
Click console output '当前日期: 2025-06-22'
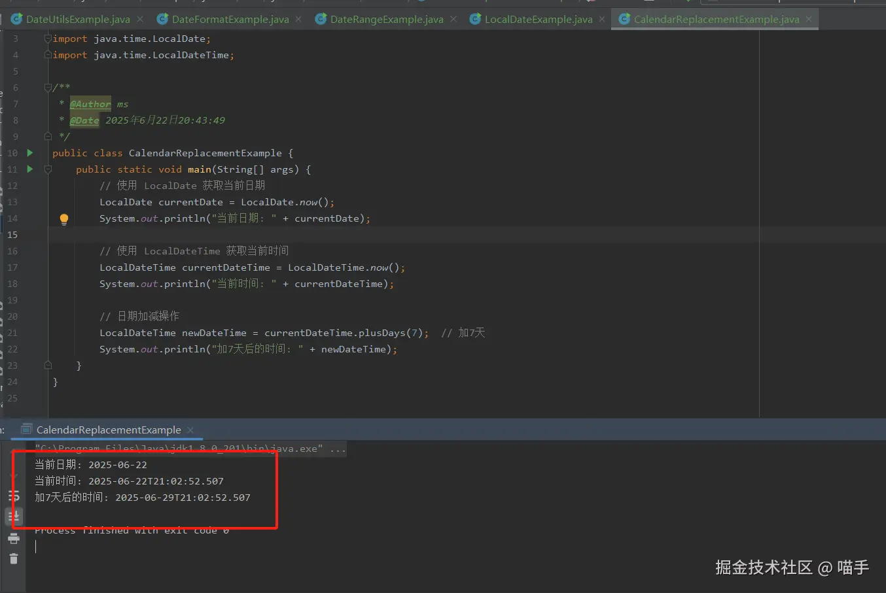(91, 465)
